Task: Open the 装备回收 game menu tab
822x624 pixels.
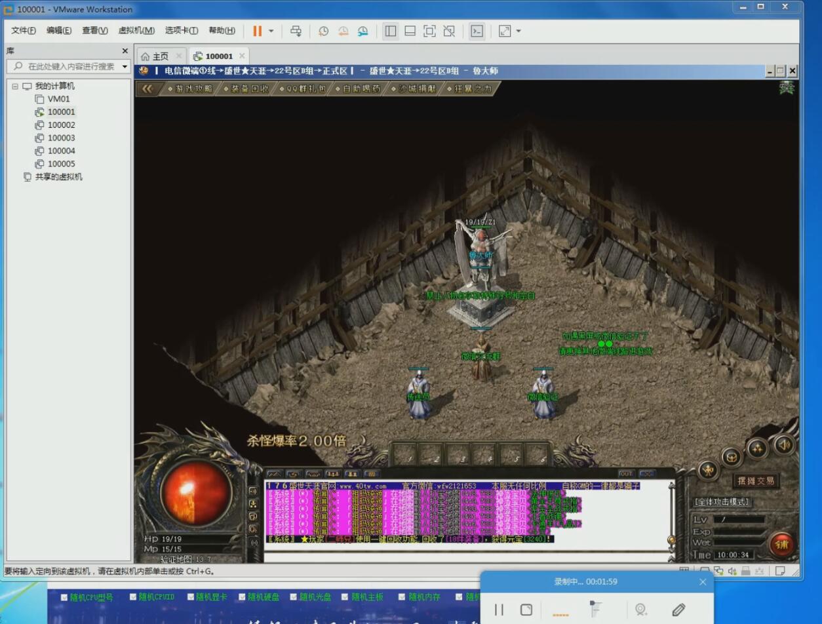Action: point(246,88)
